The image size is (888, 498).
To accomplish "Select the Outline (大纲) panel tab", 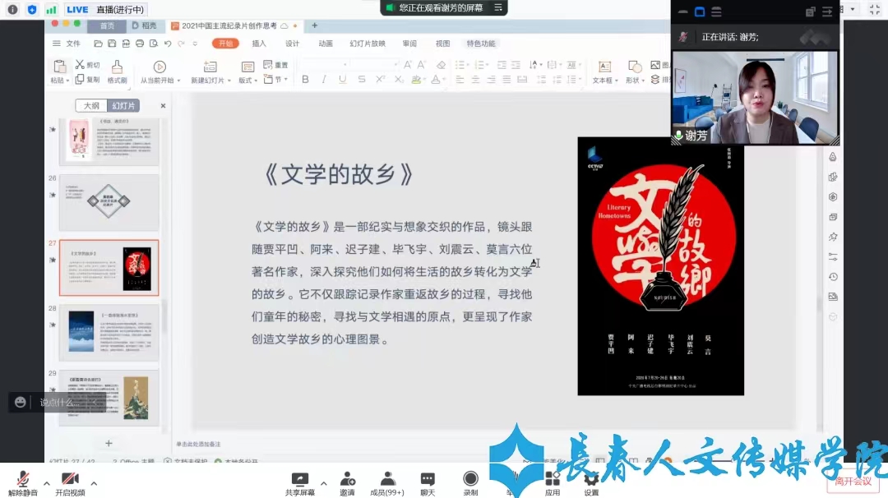I will pos(91,106).
